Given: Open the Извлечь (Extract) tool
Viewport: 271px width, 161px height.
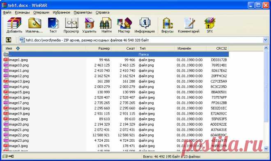Looking at the screenshot, I should [34, 25].
